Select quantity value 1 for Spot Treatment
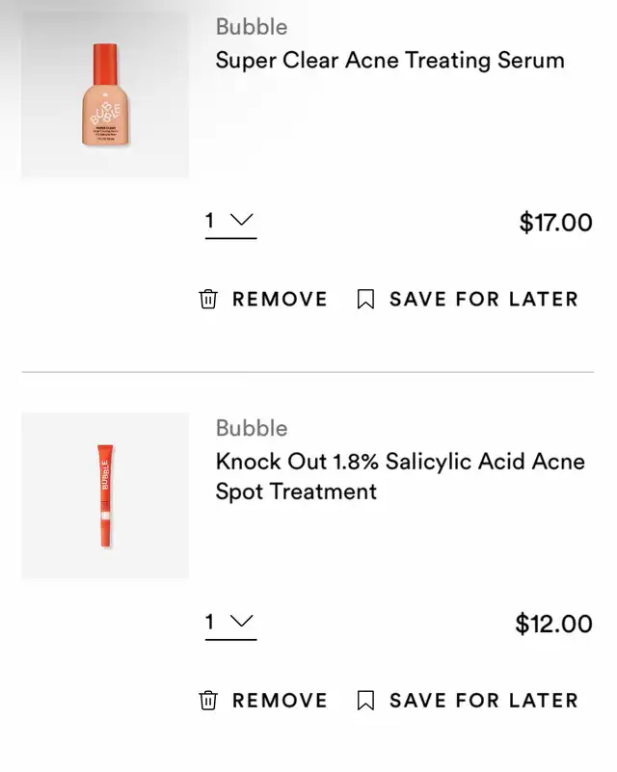Viewport: 617px width, 772px height. point(210,622)
